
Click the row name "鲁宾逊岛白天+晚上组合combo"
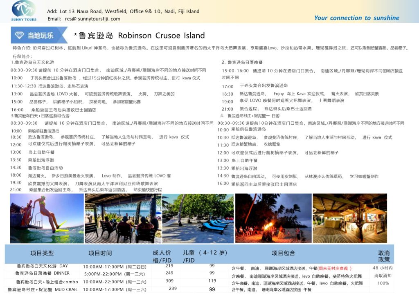[47, 282]
